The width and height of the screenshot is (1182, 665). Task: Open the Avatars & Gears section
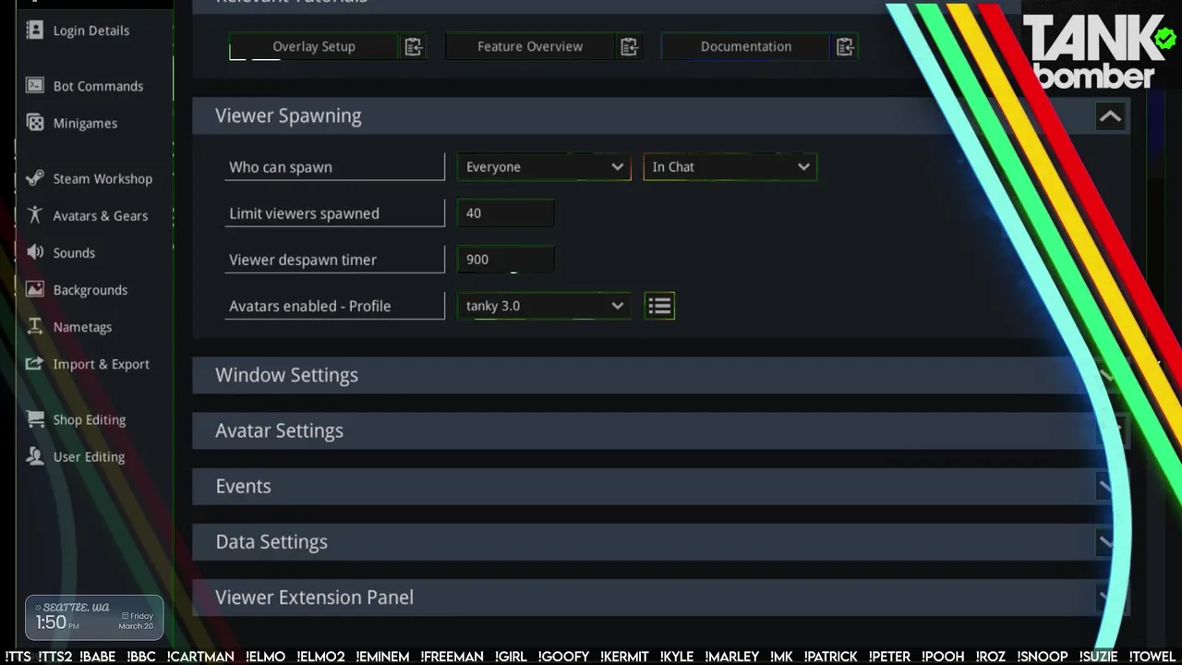pos(100,215)
